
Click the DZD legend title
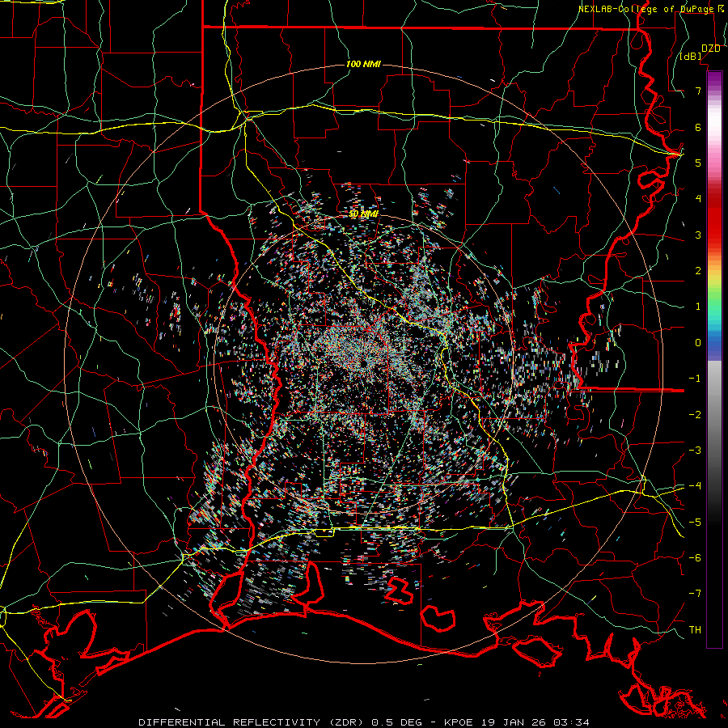click(711, 49)
